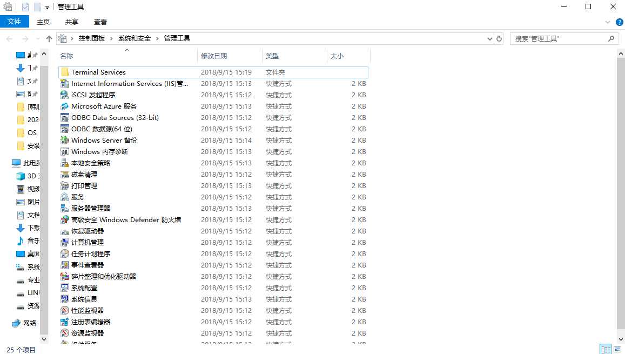The width and height of the screenshot is (625, 354).
Task: Open the Terminal Services folder icon
Action: pos(65,72)
